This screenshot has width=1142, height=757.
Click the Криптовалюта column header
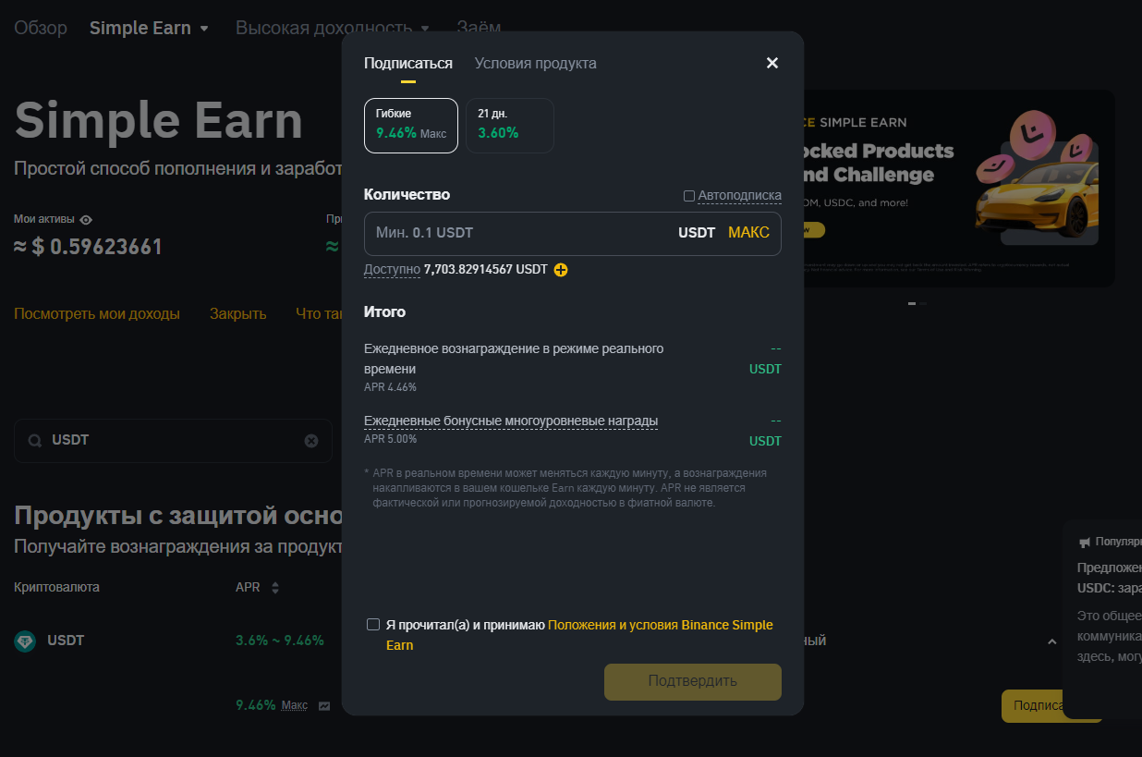click(x=57, y=588)
